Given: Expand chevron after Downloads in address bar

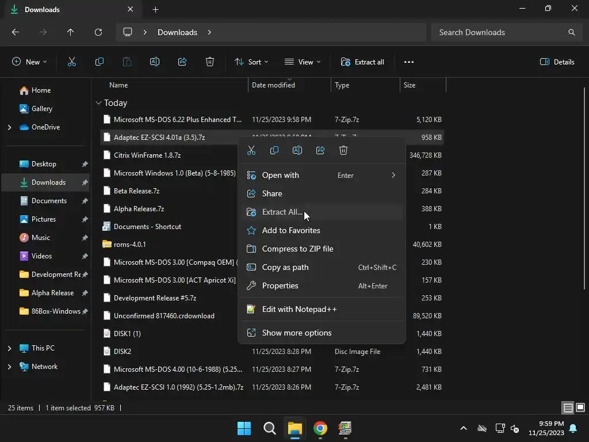Looking at the screenshot, I should [209, 32].
